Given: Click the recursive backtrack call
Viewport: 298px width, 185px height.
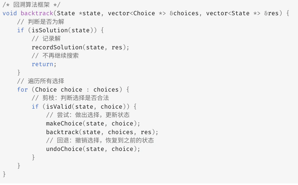Looking at the screenshot, I should point(102,132).
